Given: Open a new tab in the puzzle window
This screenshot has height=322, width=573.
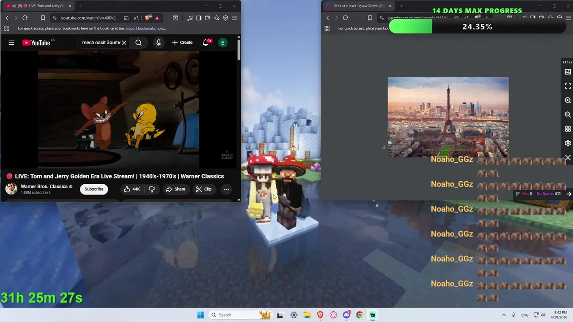Looking at the screenshot, I should [x=401, y=6].
